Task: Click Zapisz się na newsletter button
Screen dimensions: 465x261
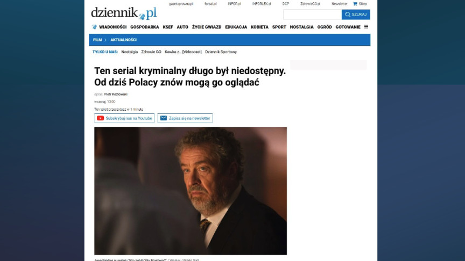Action: 185,118
